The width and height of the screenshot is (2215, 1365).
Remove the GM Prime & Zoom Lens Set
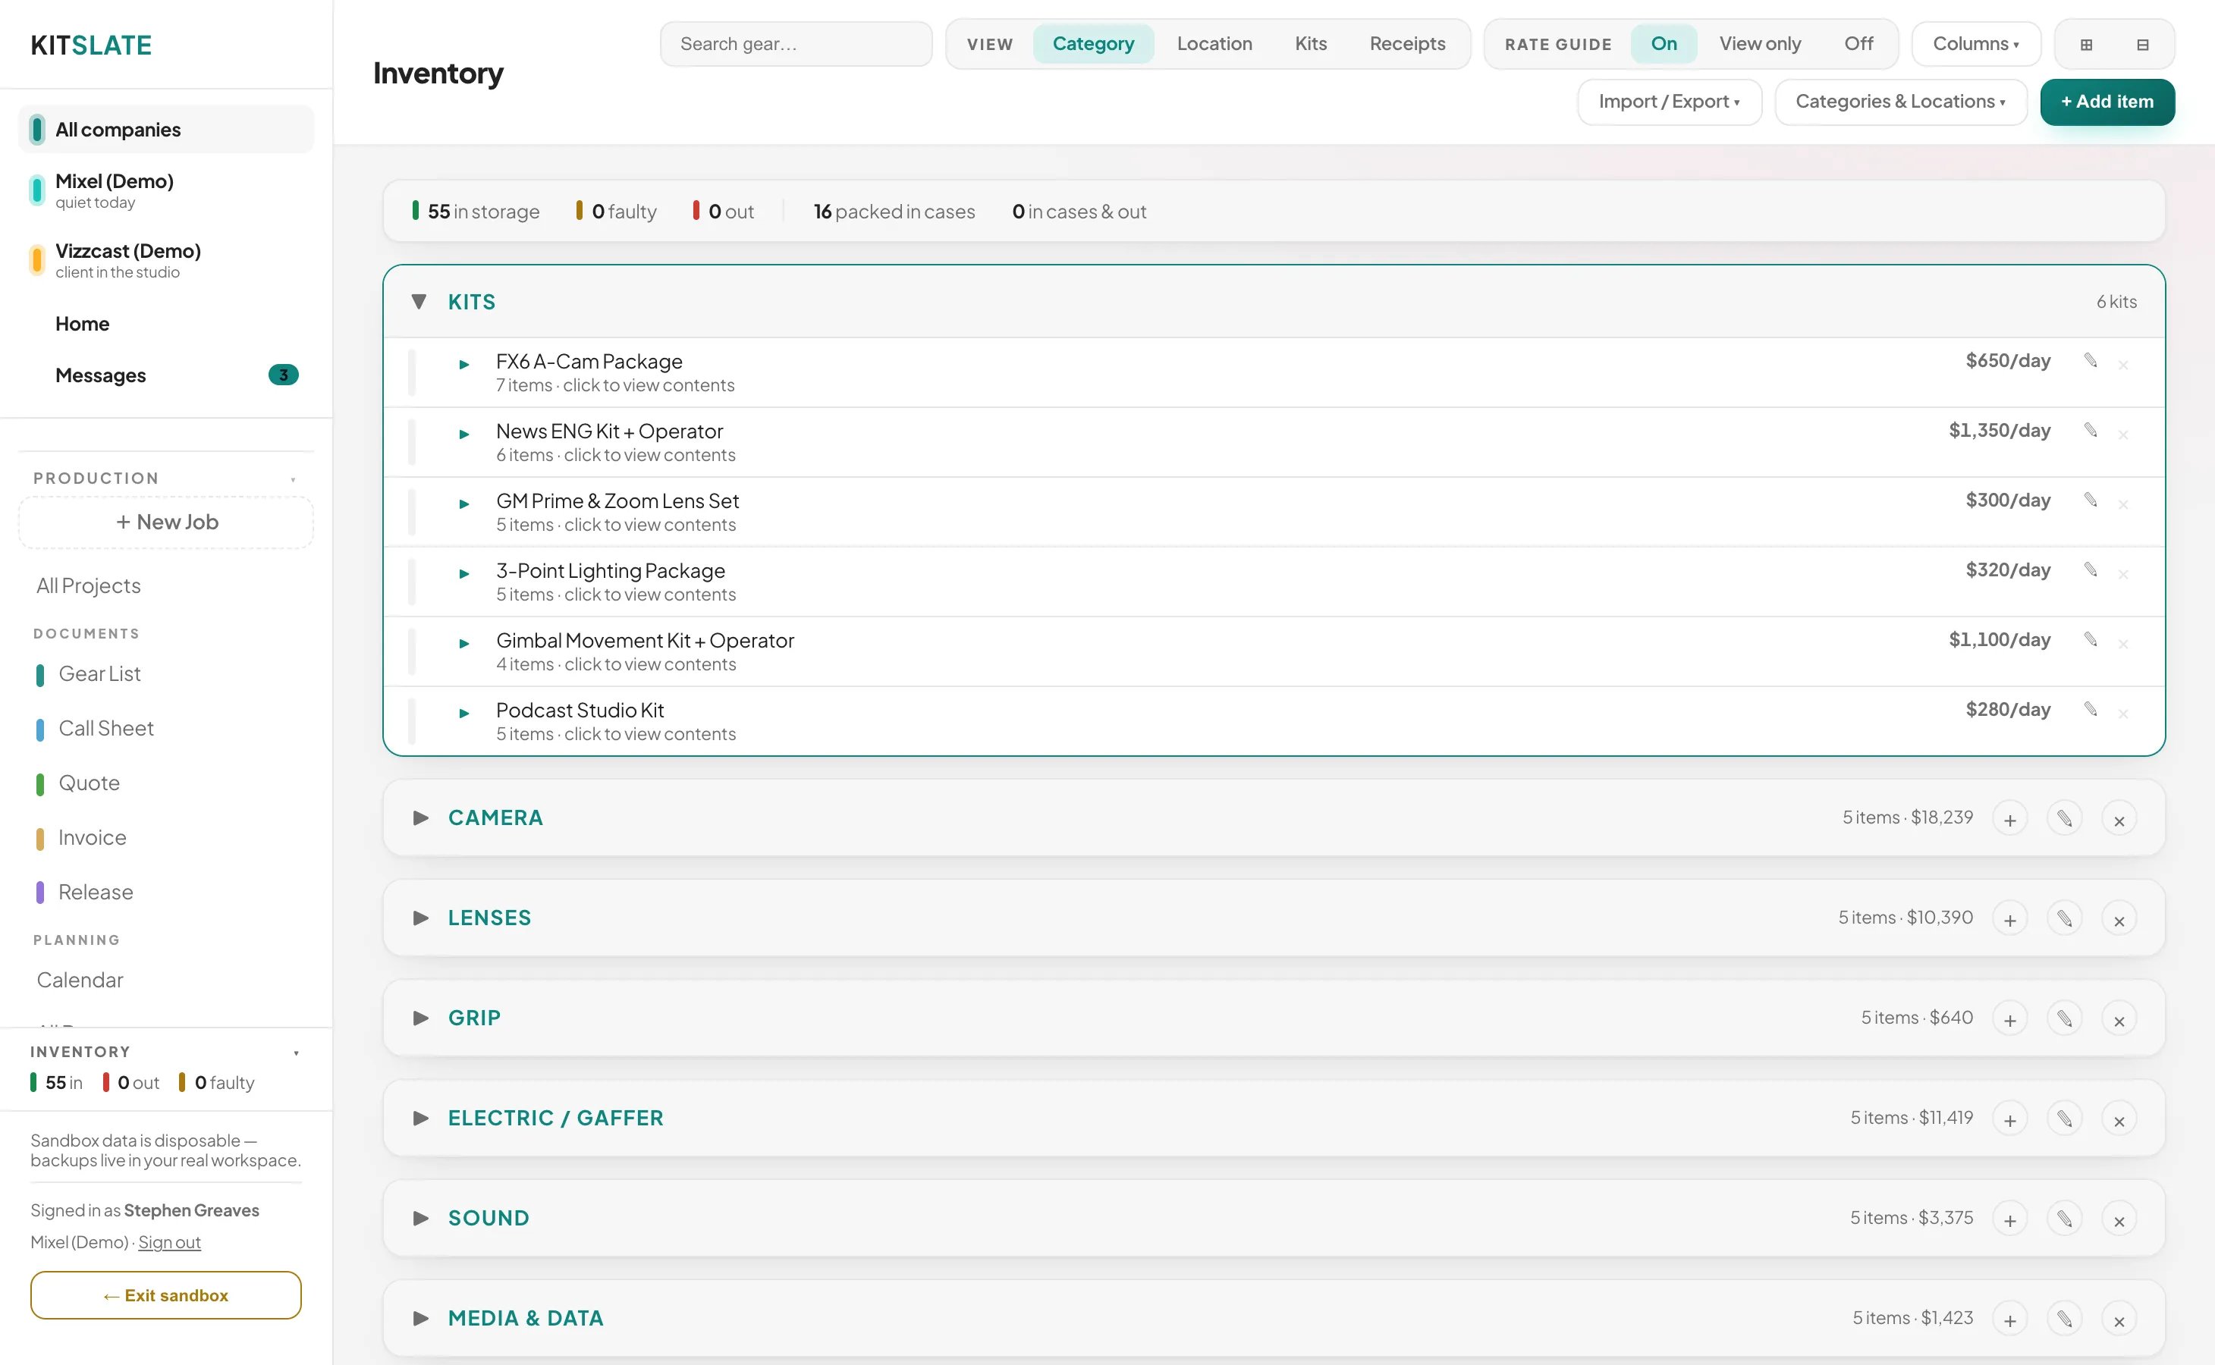tap(2123, 504)
